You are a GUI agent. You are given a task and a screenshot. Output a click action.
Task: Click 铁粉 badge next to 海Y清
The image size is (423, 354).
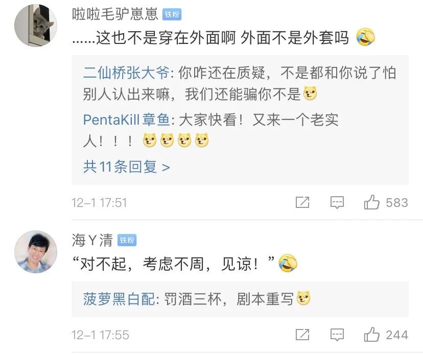[127, 240]
